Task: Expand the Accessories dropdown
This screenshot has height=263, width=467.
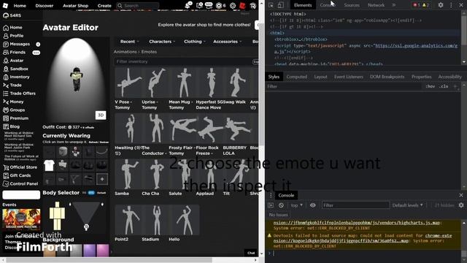Action: point(227,42)
